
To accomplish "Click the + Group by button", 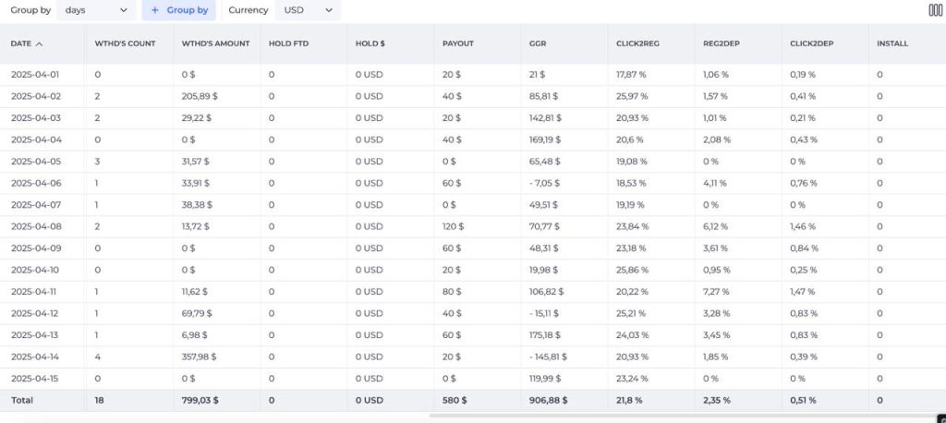I will [x=179, y=10].
